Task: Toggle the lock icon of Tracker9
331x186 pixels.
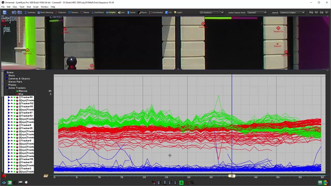Action: 17,141
